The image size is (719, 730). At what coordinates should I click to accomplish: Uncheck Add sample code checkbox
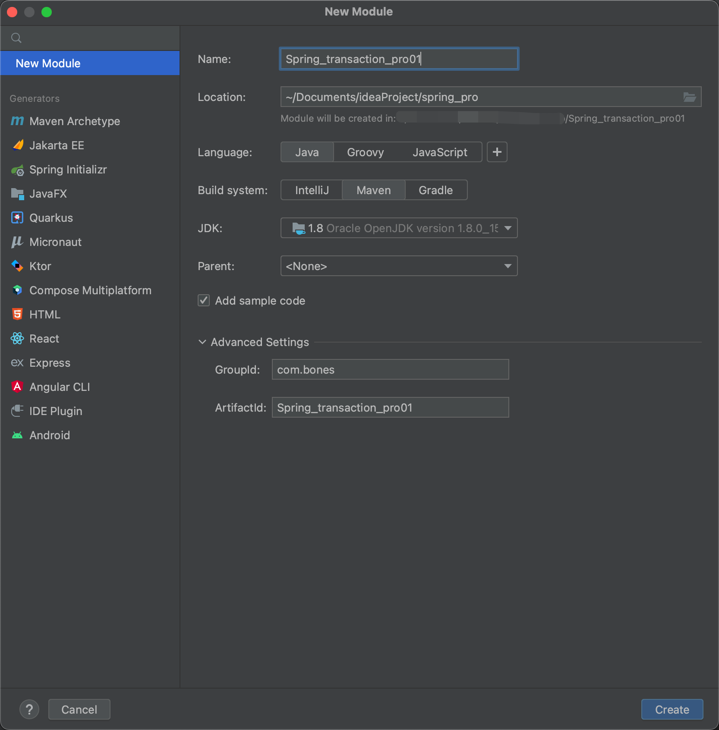(204, 300)
